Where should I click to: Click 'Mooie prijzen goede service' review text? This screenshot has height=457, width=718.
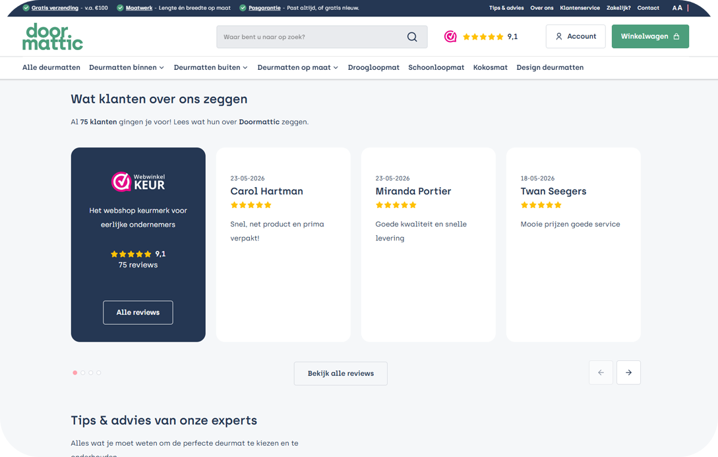[x=570, y=224]
